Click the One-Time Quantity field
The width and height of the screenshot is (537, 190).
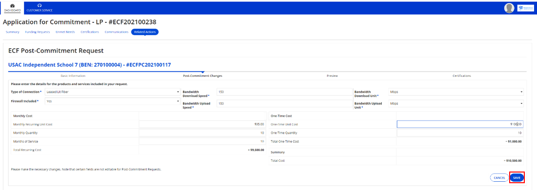coord(460,133)
